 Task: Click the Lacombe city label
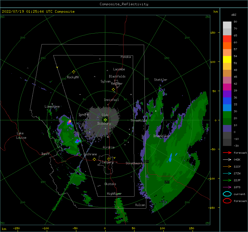click(x=119, y=69)
